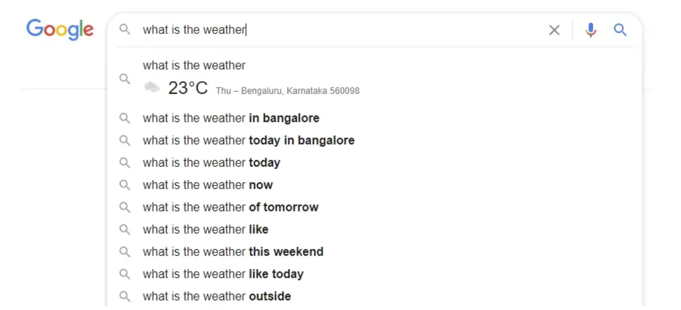Screen dimensions: 681x310
Task: Click magnifier icon beside 'in bangalore' suggestion
Action: tap(124, 118)
